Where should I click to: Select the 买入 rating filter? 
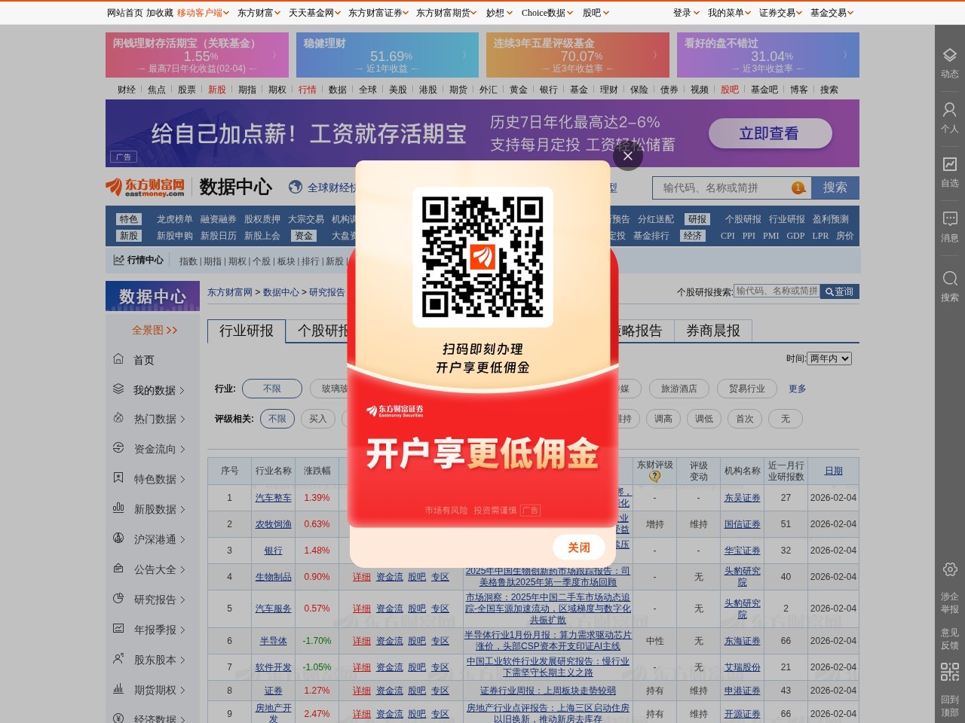[318, 419]
